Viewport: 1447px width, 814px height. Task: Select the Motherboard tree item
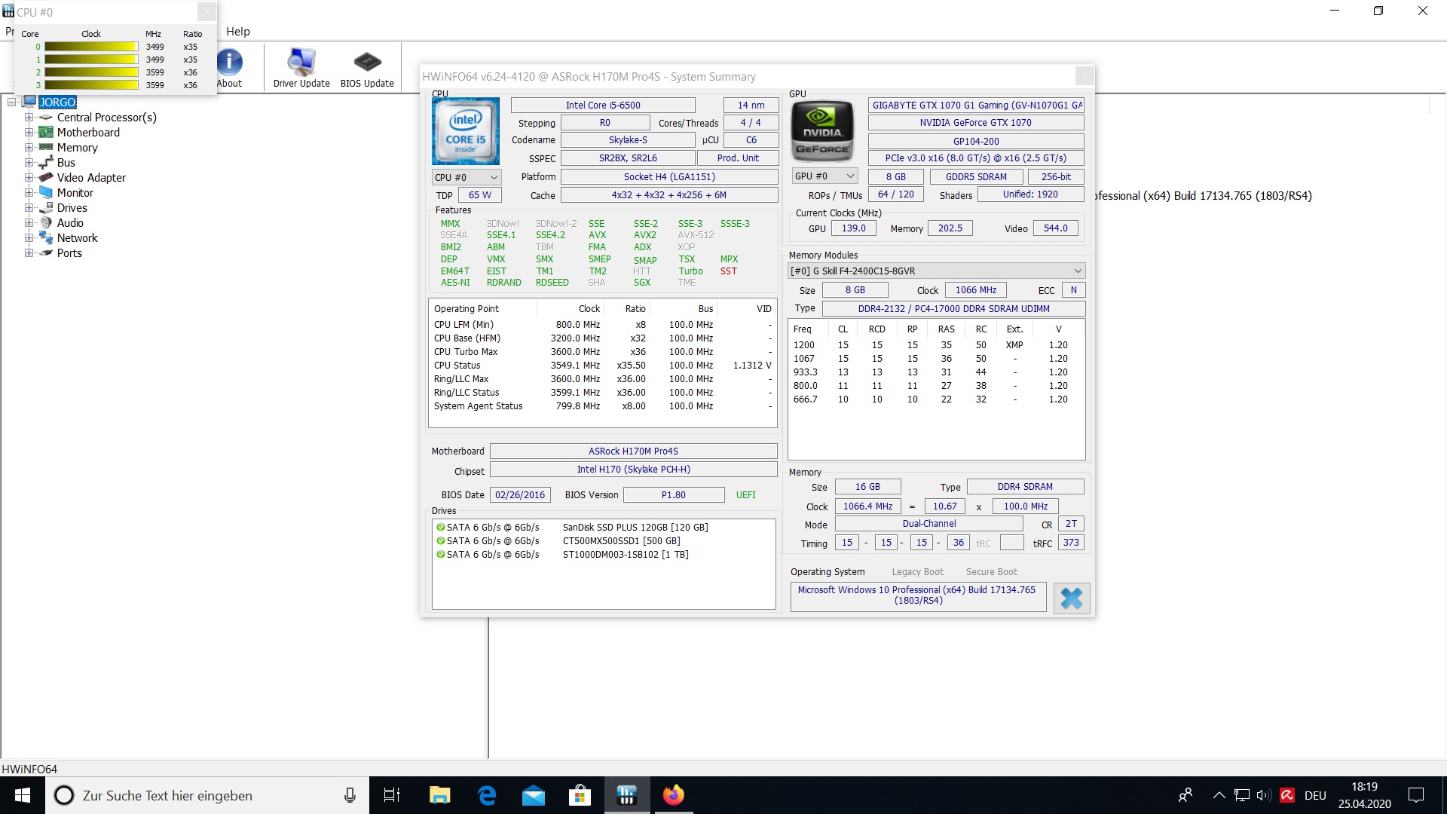[88, 133]
